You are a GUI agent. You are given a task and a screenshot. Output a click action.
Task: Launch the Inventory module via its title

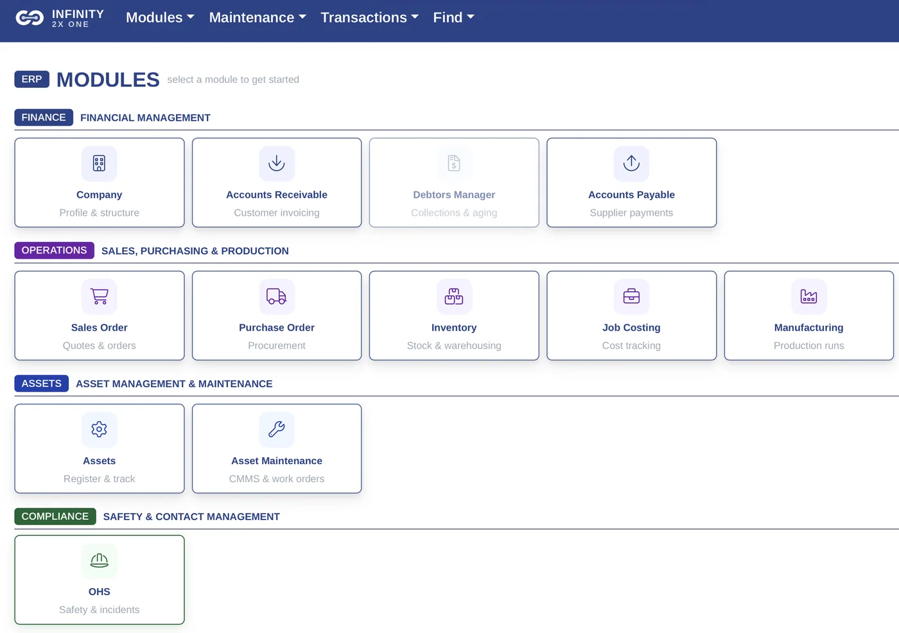454,327
